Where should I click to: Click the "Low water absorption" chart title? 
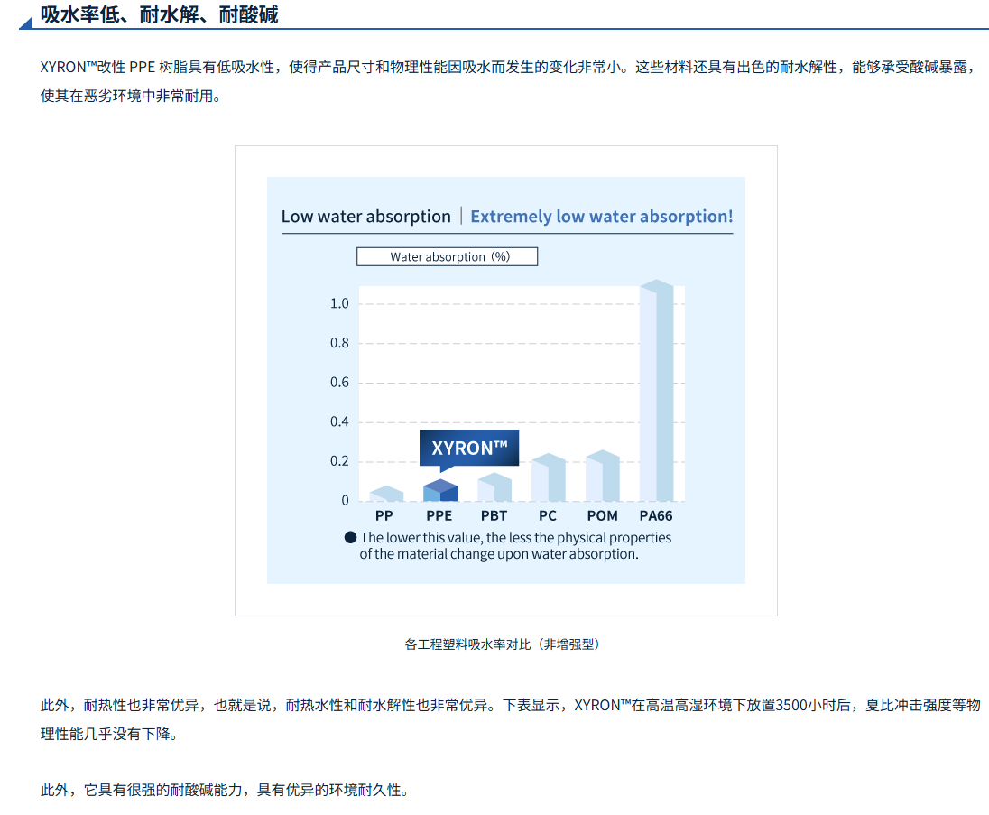[x=365, y=217]
